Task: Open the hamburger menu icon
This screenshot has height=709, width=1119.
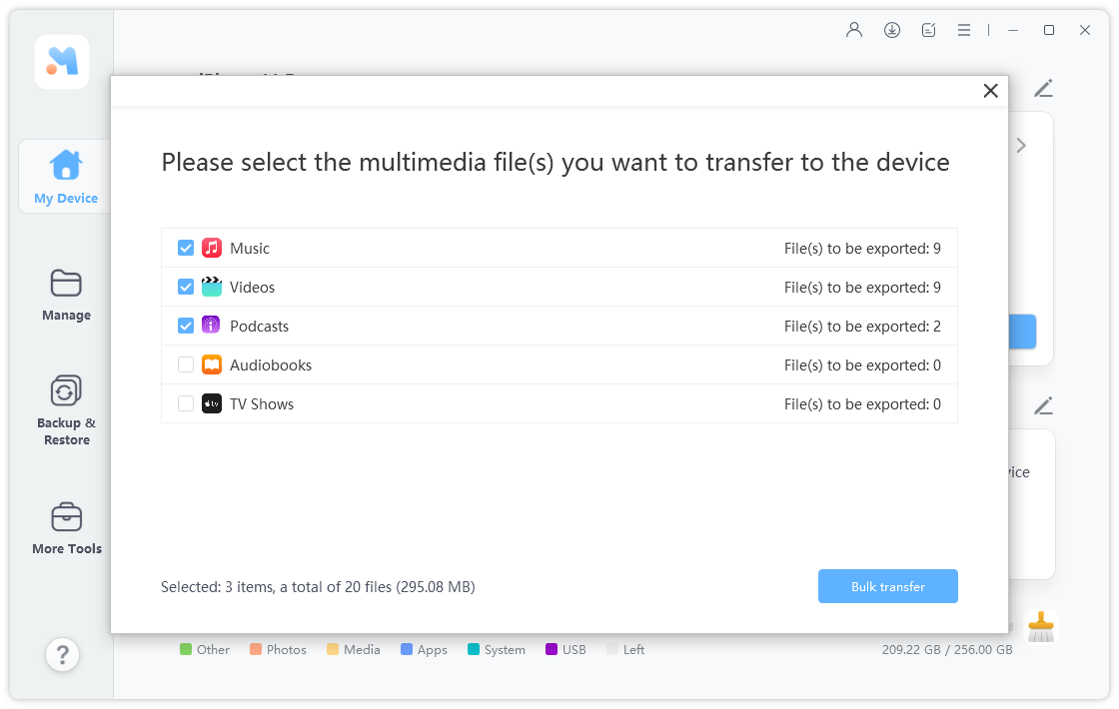Action: (x=964, y=30)
